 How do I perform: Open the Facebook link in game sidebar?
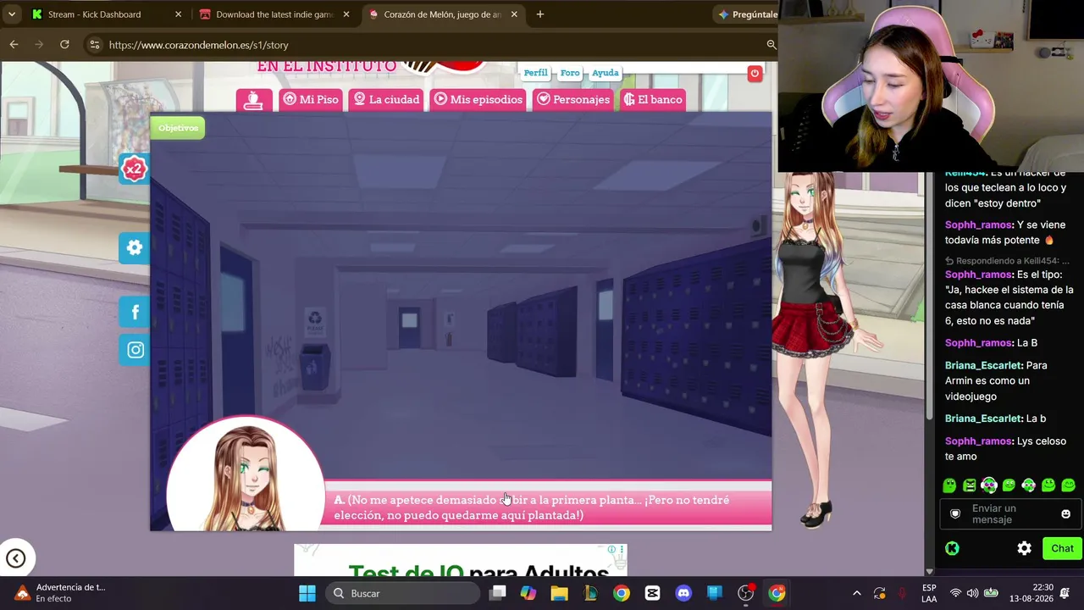pos(135,313)
